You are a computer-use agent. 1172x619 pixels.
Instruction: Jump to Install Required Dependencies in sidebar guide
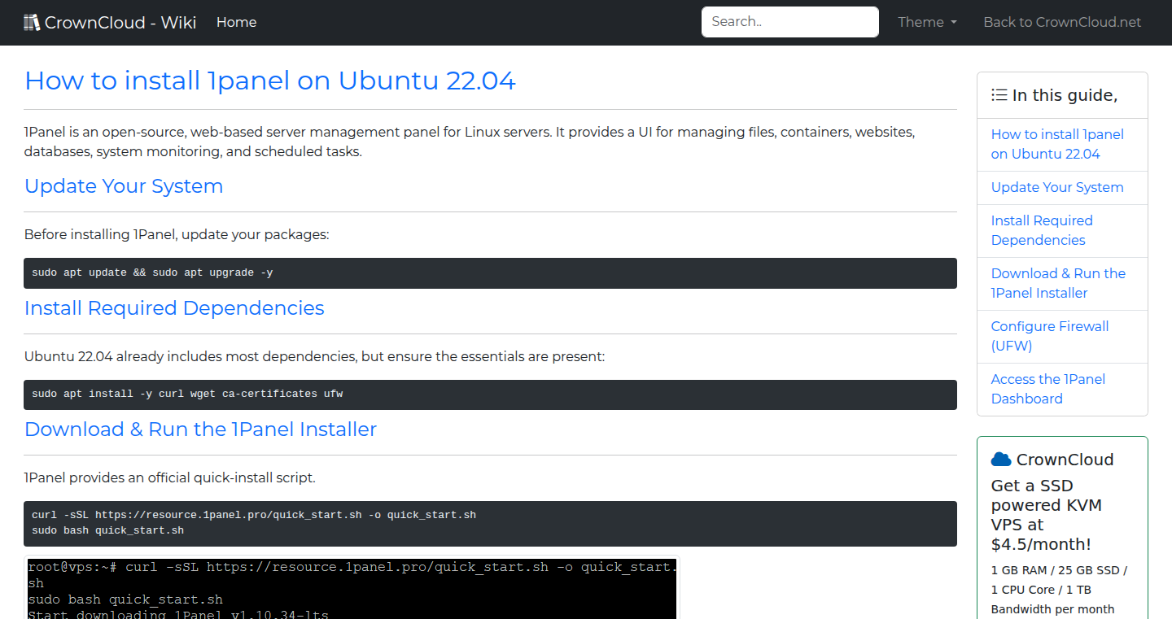pos(1042,230)
